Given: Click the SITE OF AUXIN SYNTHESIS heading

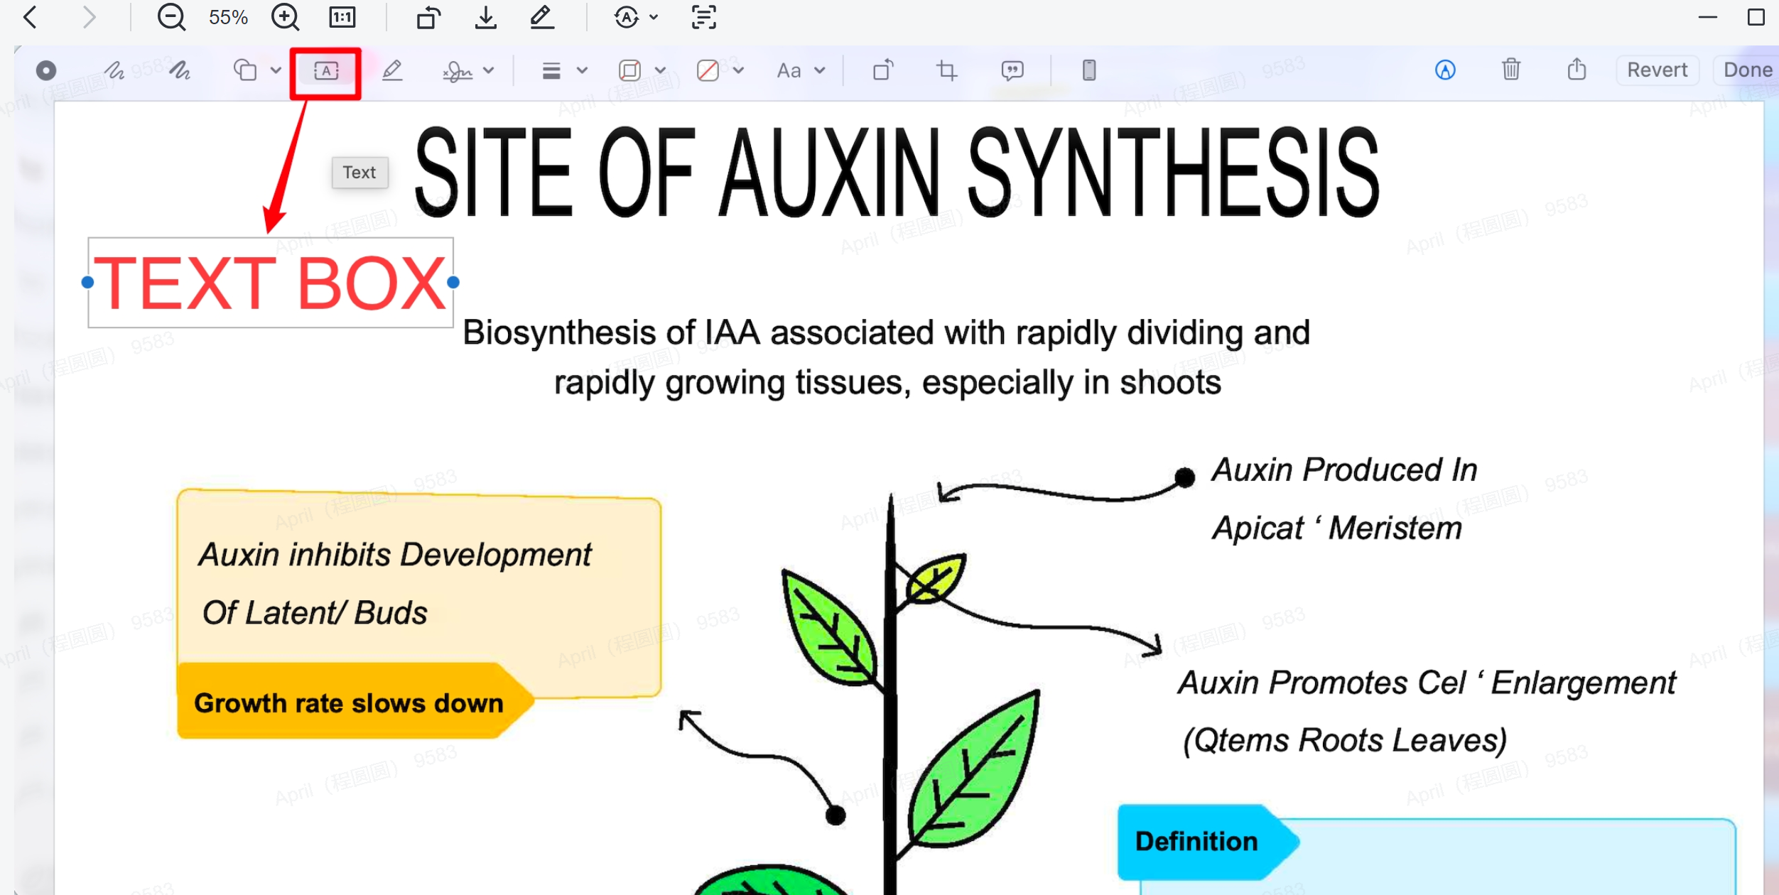Looking at the screenshot, I should 897,172.
